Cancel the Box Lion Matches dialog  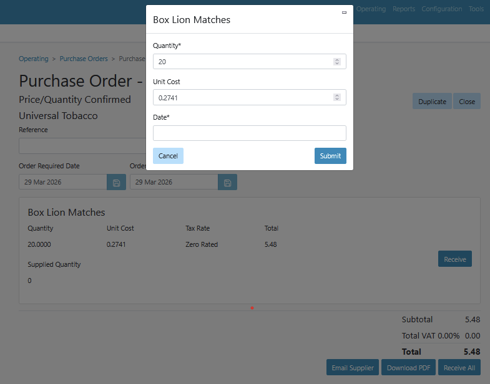point(168,156)
